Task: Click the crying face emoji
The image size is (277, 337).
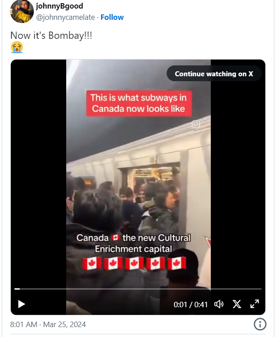Action: (17, 47)
